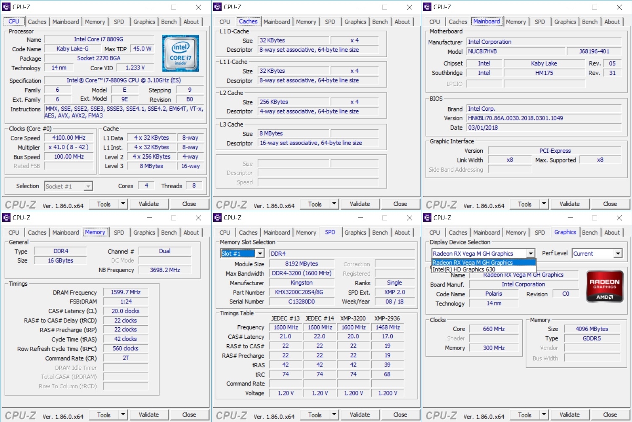The image size is (632, 422).
Task: Click Validate button in Graphics window
Action: click(570, 415)
